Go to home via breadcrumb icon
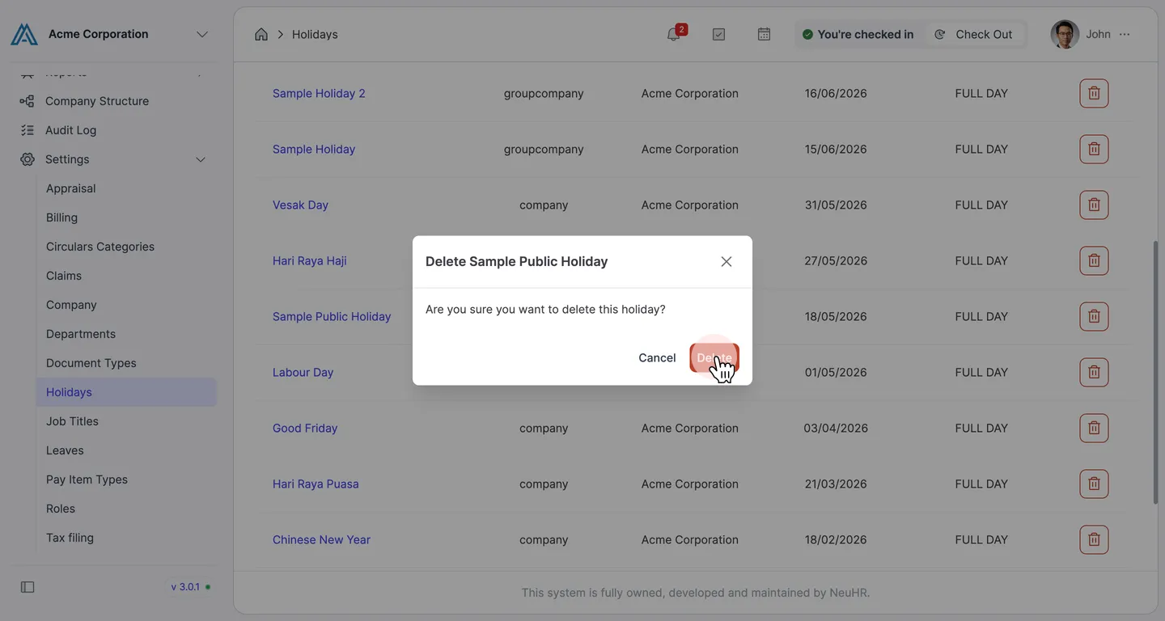The width and height of the screenshot is (1165, 621). pyautogui.click(x=261, y=34)
